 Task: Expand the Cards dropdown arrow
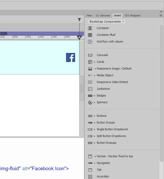tap(94, 62)
